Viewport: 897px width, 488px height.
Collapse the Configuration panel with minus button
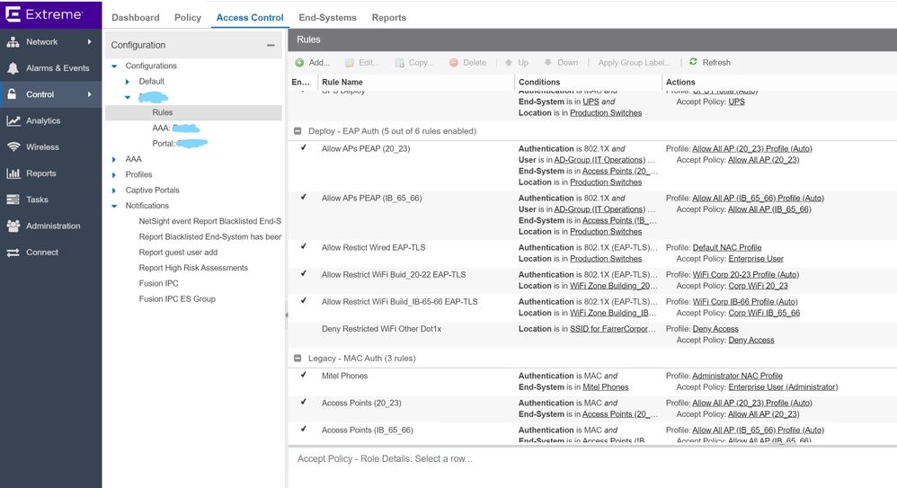click(271, 45)
